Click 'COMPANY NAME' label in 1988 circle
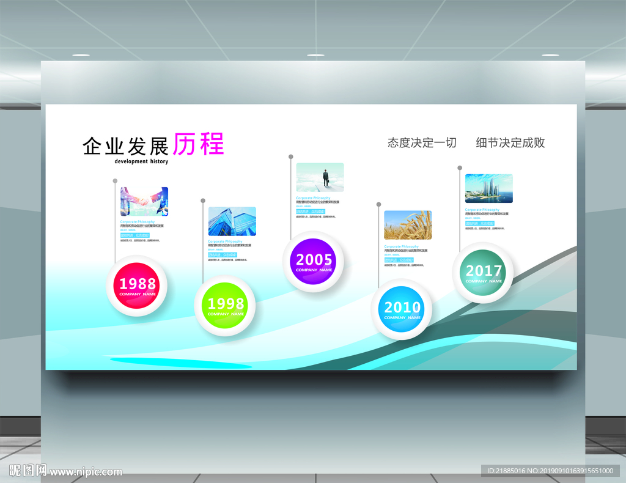Screen dimensions: 626x483 click(x=138, y=294)
